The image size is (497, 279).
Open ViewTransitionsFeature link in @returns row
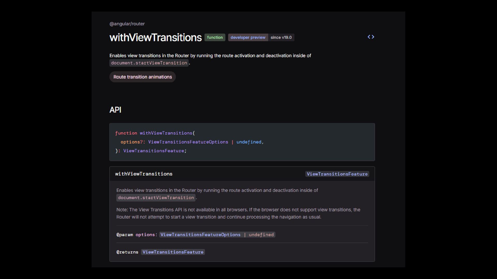pos(173,252)
